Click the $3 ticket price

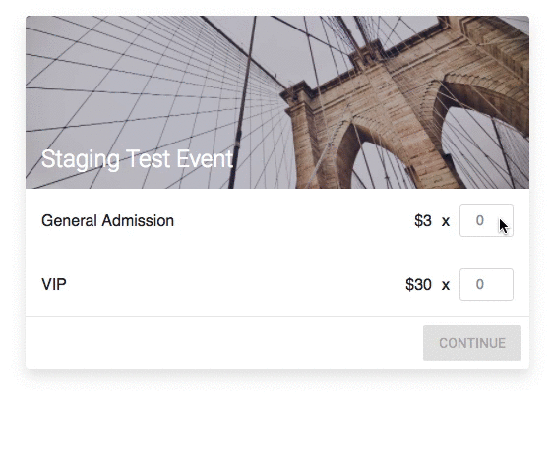pyautogui.click(x=423, y=221)
